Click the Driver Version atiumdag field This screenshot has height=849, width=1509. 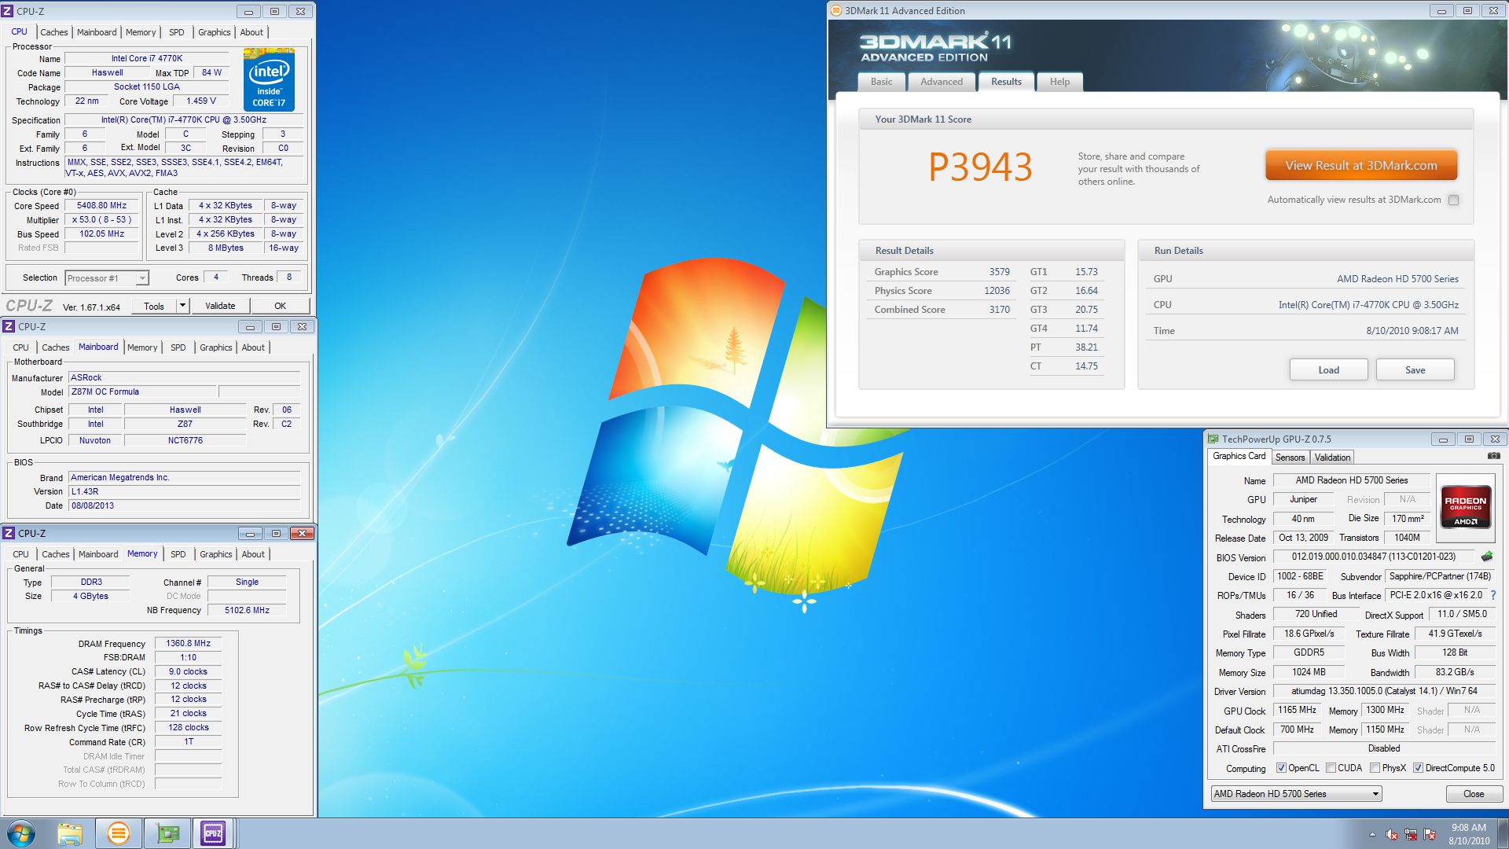coord(1384,691)
